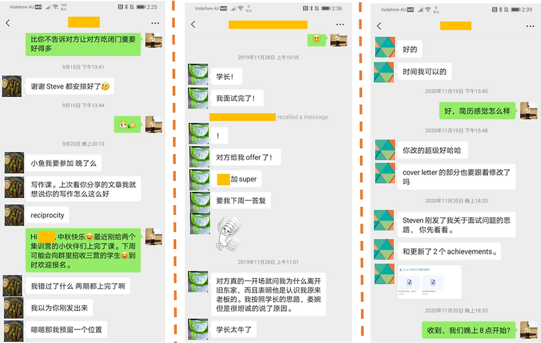Screen dimensions: 541x343
Task: Open three-dot menu in right chat
Action: 531,26
